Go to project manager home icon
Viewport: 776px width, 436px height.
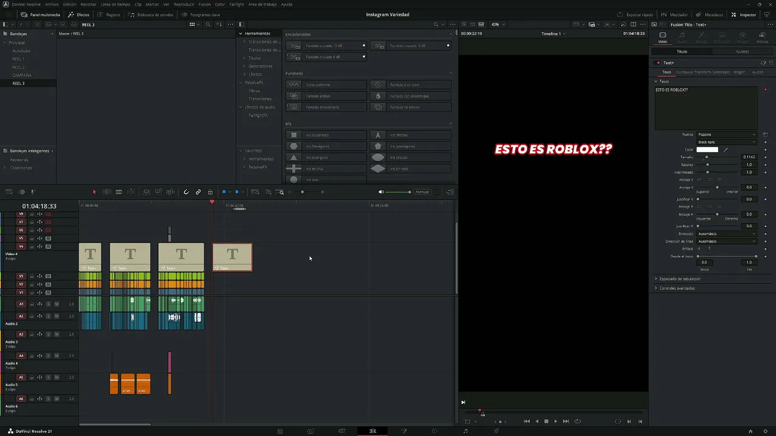[x=751, y=431]
